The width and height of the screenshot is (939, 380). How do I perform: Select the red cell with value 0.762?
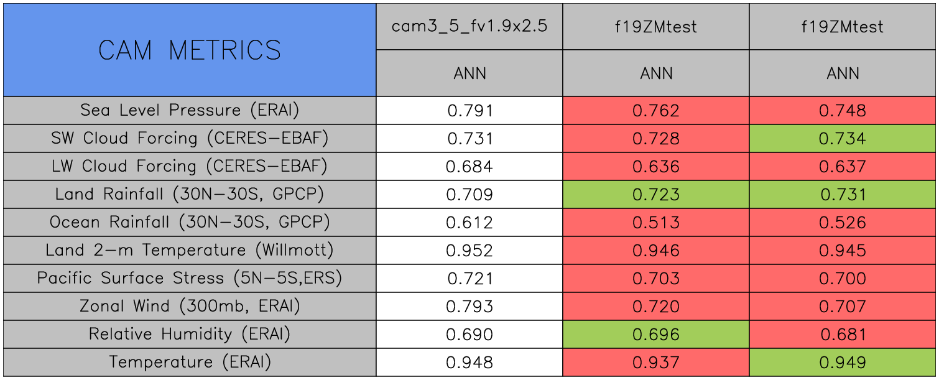click(x=656, y=111)
